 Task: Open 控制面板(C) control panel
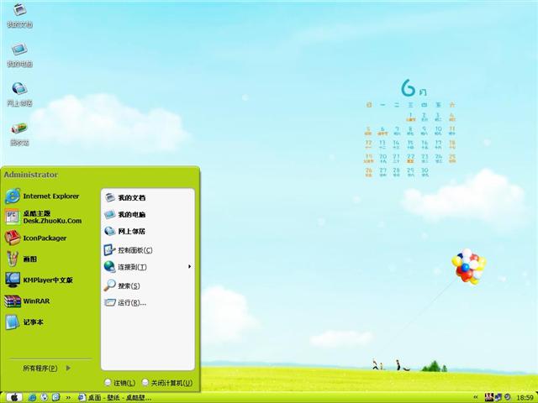(128, 250)
